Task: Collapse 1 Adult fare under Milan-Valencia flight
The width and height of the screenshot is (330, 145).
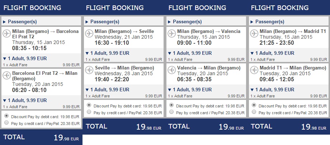Action: tap(190, 53)
